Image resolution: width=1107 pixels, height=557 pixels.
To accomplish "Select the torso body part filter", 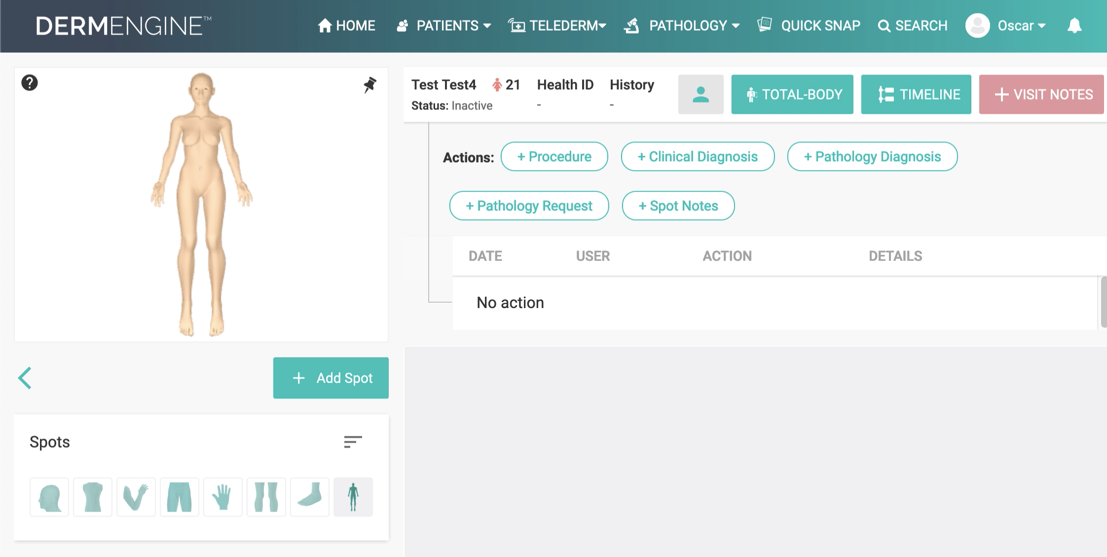I will tap(93, 497).
